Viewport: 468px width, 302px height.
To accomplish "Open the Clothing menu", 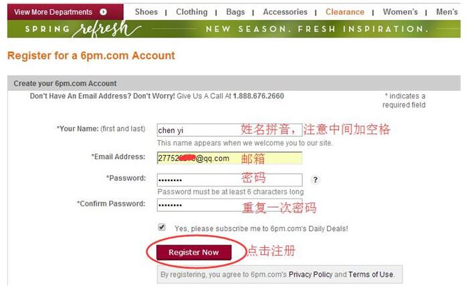I will pos(192,12).
